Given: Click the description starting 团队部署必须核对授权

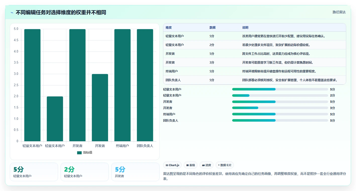Looking at the screenshot, I should pos(290,80).
